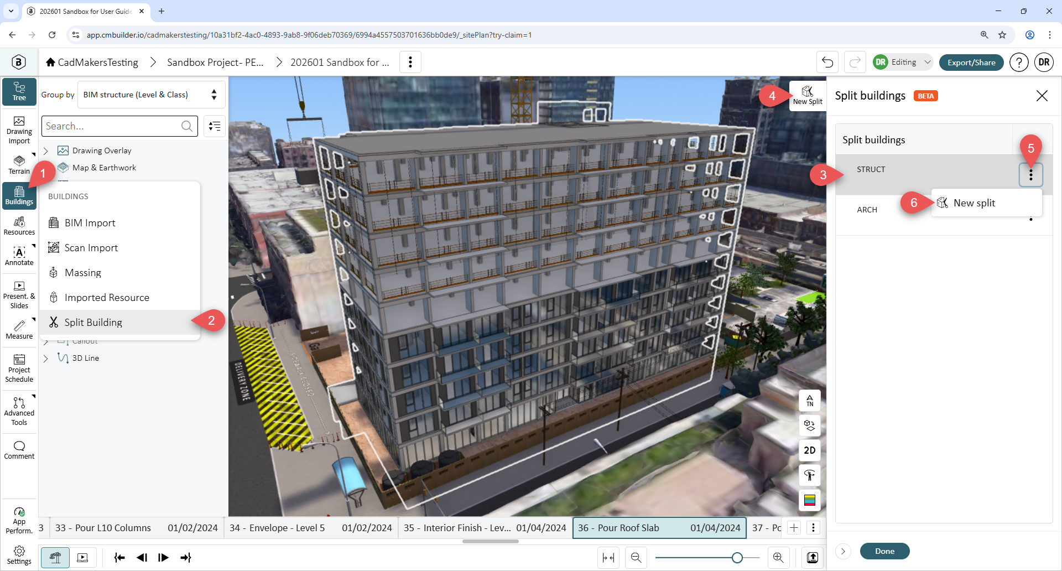Click the zoom out timeline icon
This screenshot has height=571, width=1062.
click(636, 557)
